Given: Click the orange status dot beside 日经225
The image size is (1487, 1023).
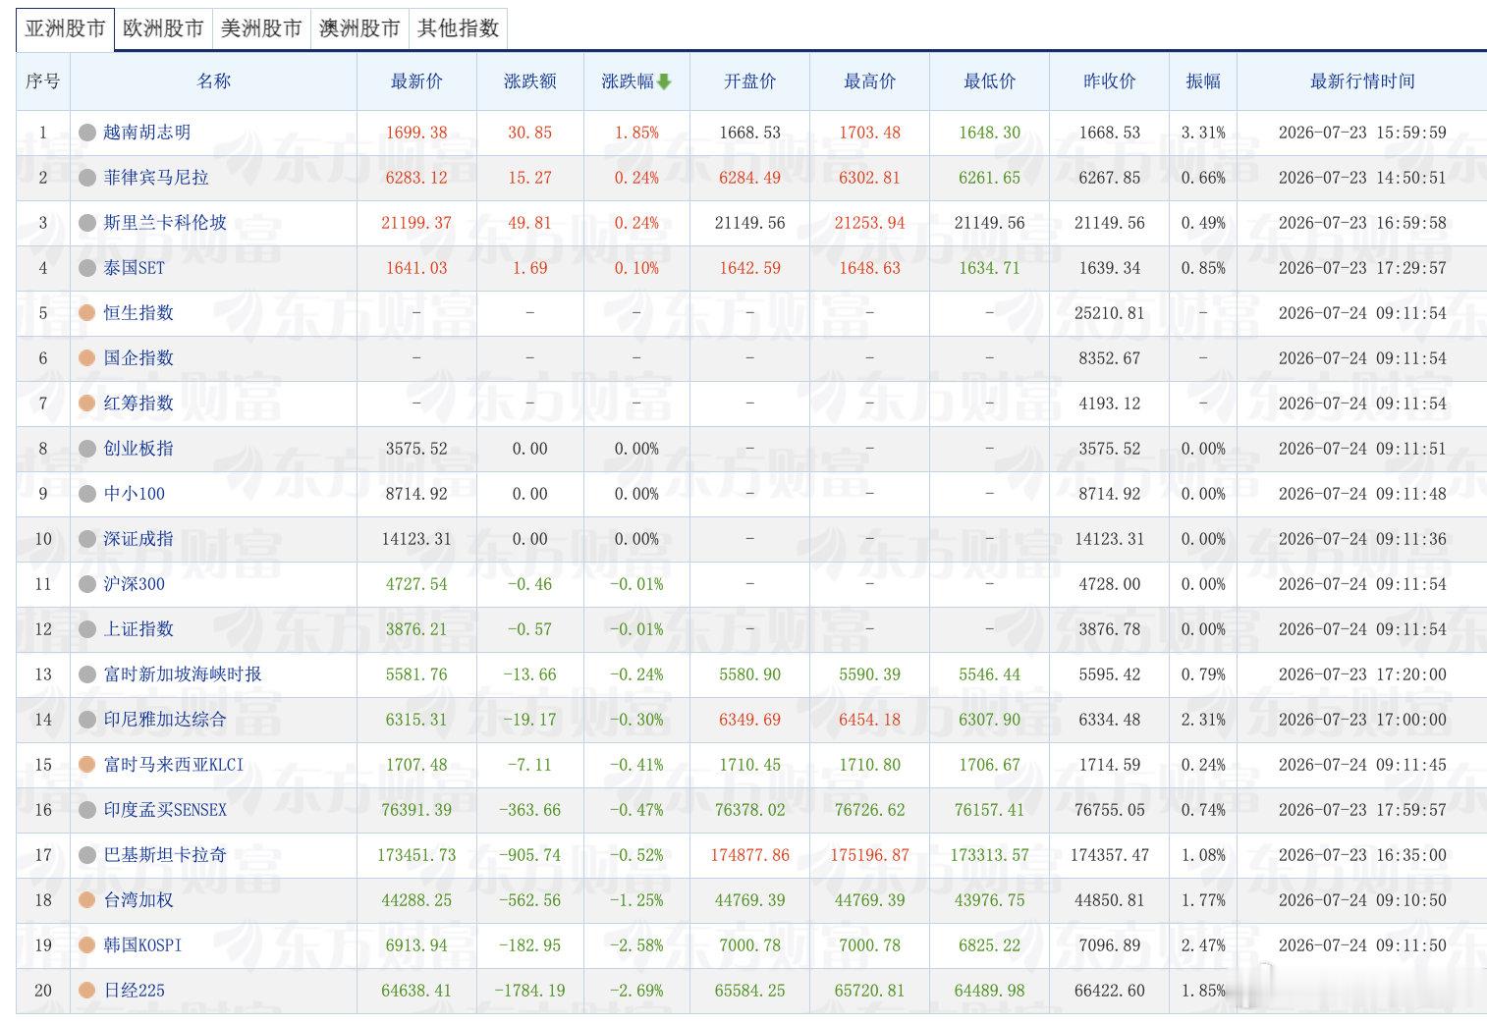Looking at the screenshot, I should point(87,991).
